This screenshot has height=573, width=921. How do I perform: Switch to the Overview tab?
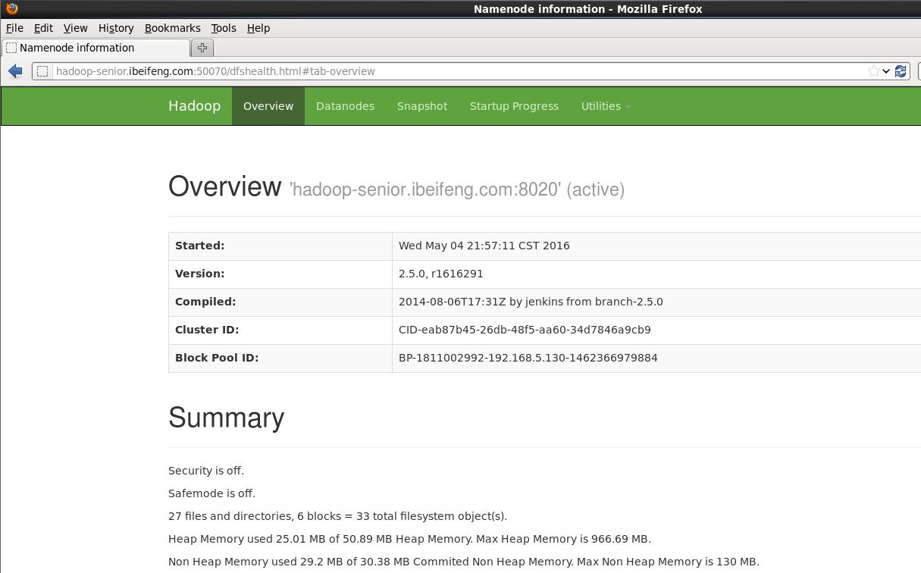point(268,106)
